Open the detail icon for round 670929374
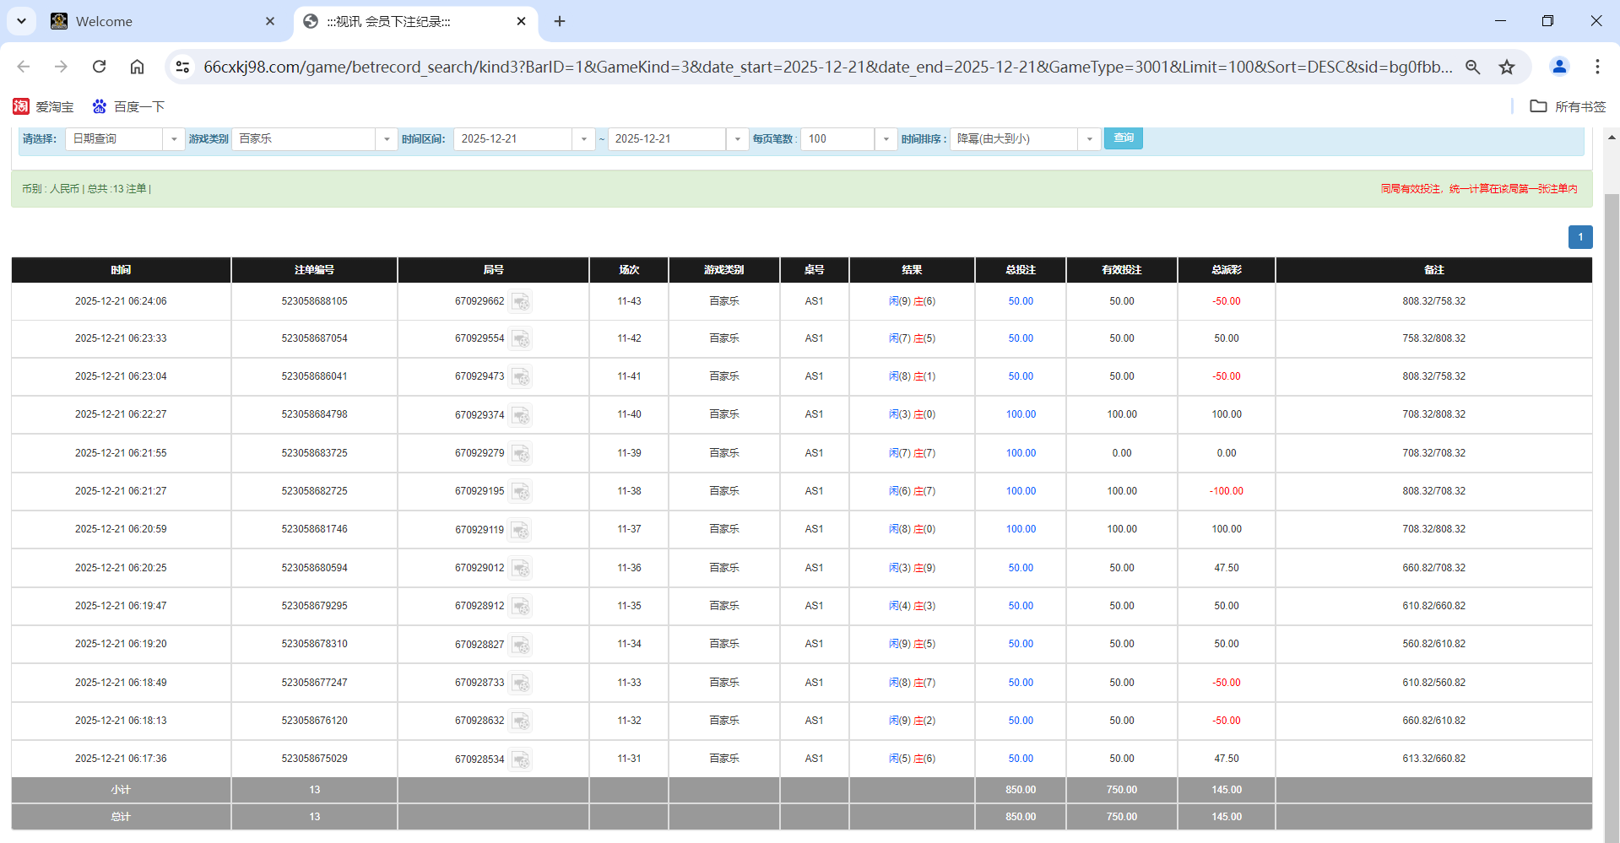1620x843 pixels. [x=521, y=415]
